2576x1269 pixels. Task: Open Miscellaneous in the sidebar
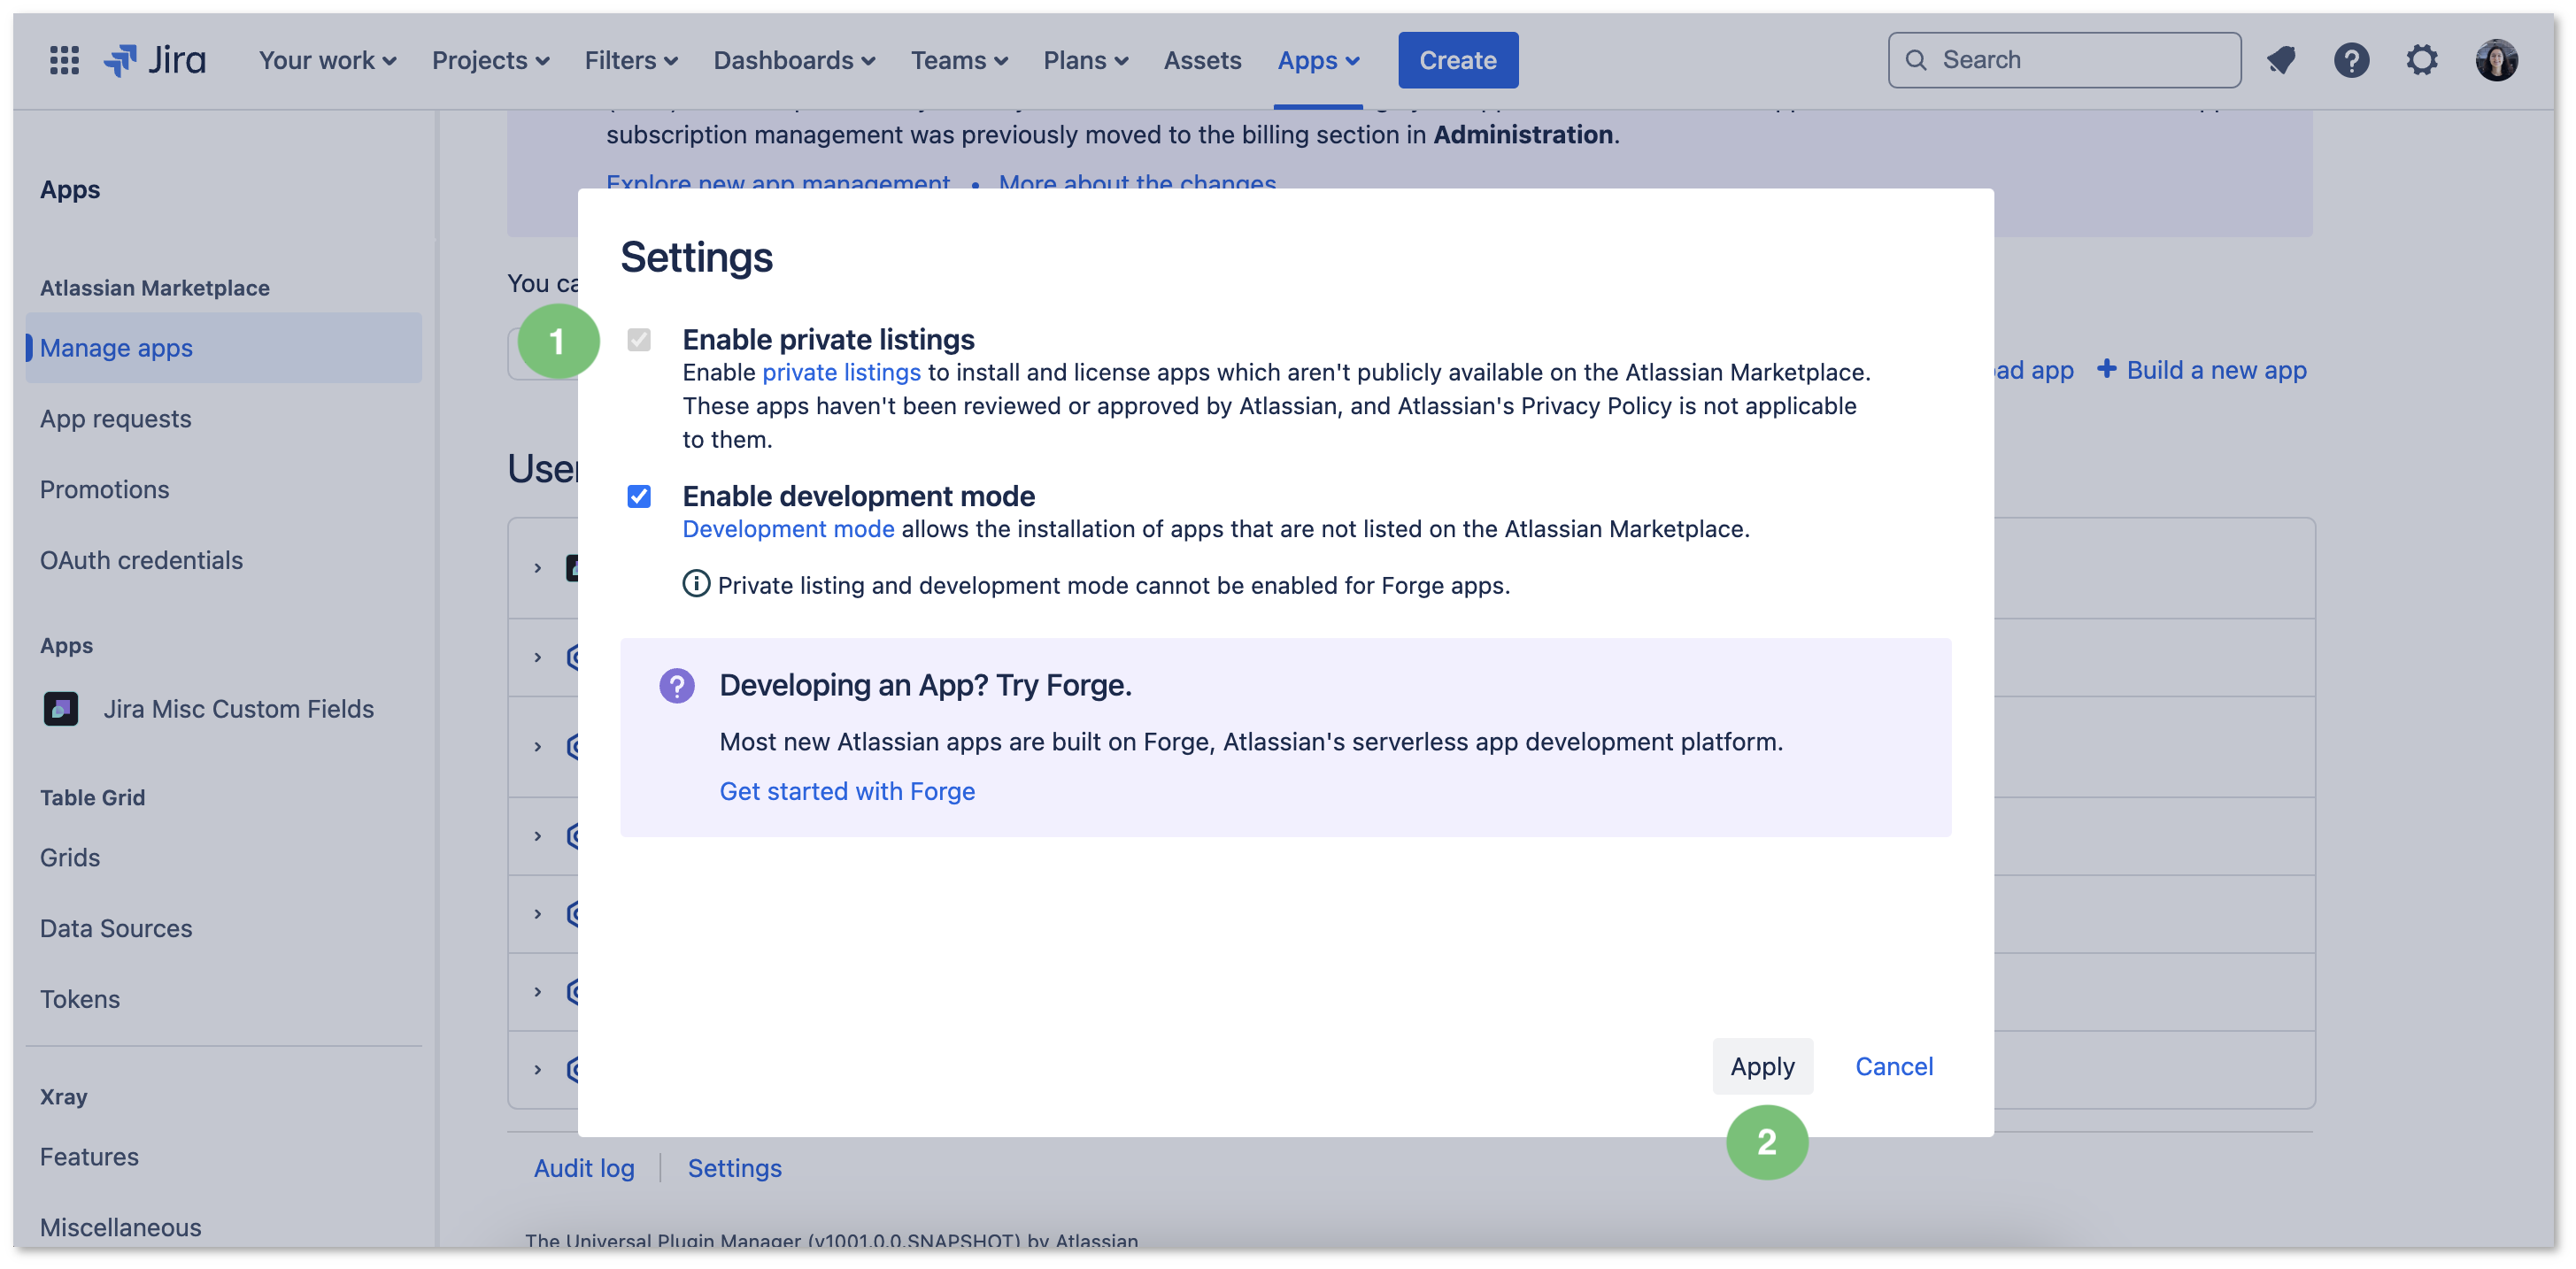tap(120, 1227)
